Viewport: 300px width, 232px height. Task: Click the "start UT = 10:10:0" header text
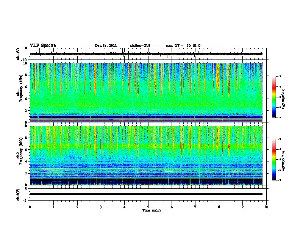183,45
